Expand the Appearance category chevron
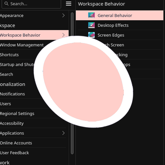The image size is (165, 165). [64, 15]
